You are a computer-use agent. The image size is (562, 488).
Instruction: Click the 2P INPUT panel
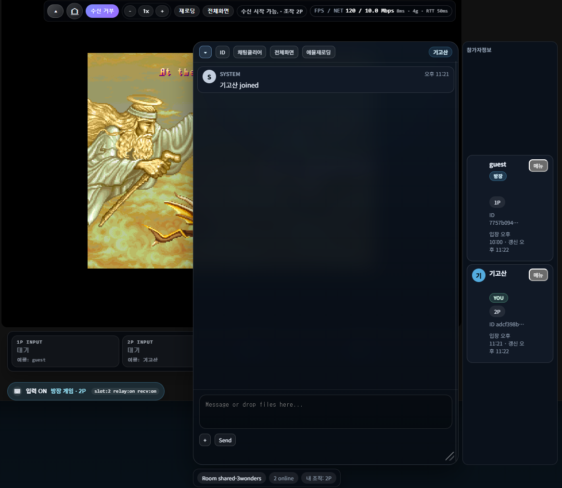(158, 351)
